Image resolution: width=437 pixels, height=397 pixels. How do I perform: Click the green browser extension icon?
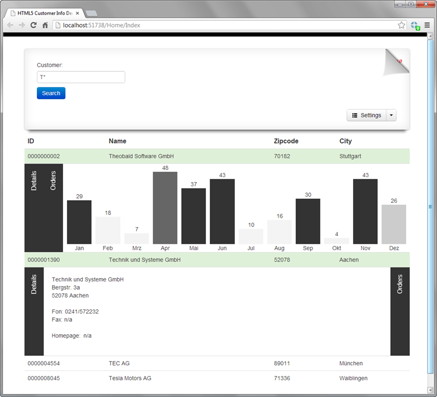[415, 25]
